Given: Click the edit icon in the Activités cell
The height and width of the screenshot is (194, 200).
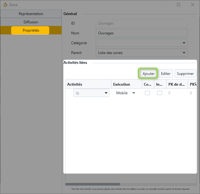Looking at the screenshot, I should point(78,93).
